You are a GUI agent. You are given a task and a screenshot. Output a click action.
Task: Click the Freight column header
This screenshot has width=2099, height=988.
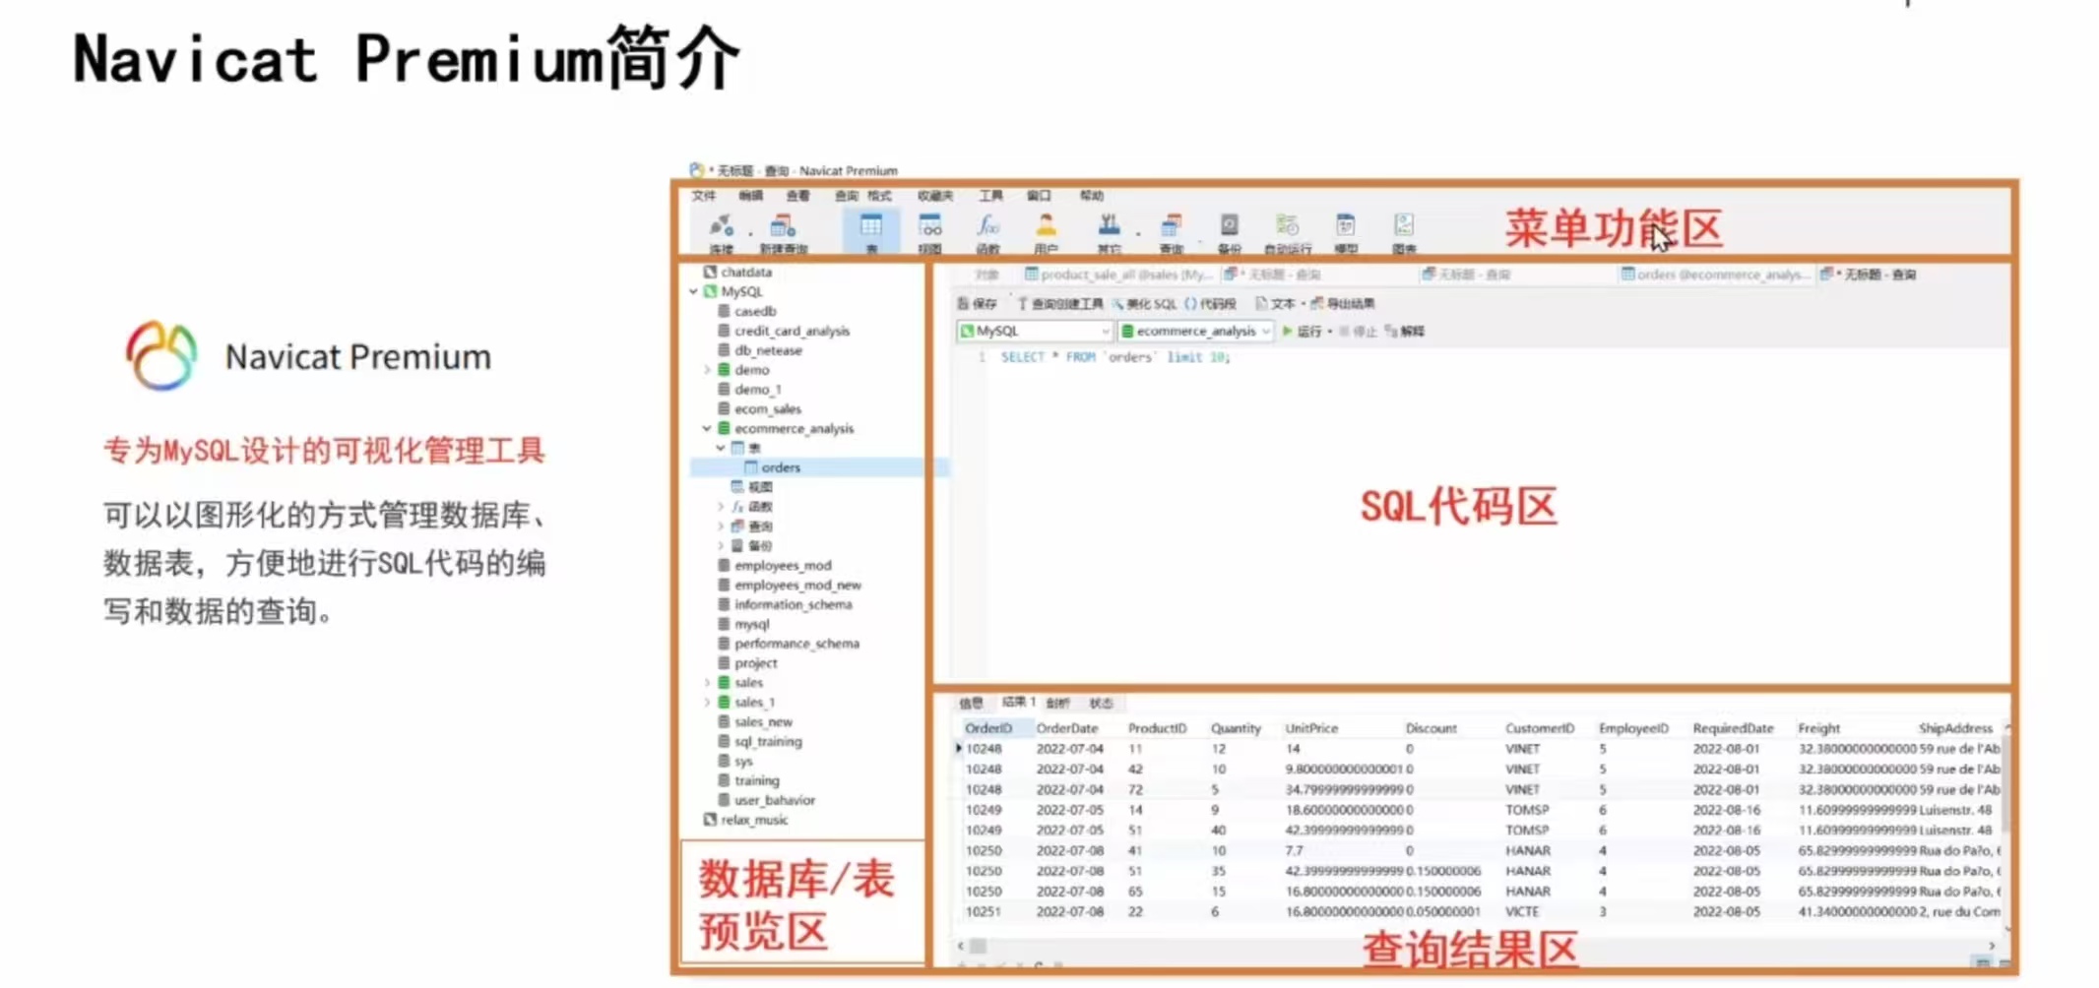[1818, 729]
